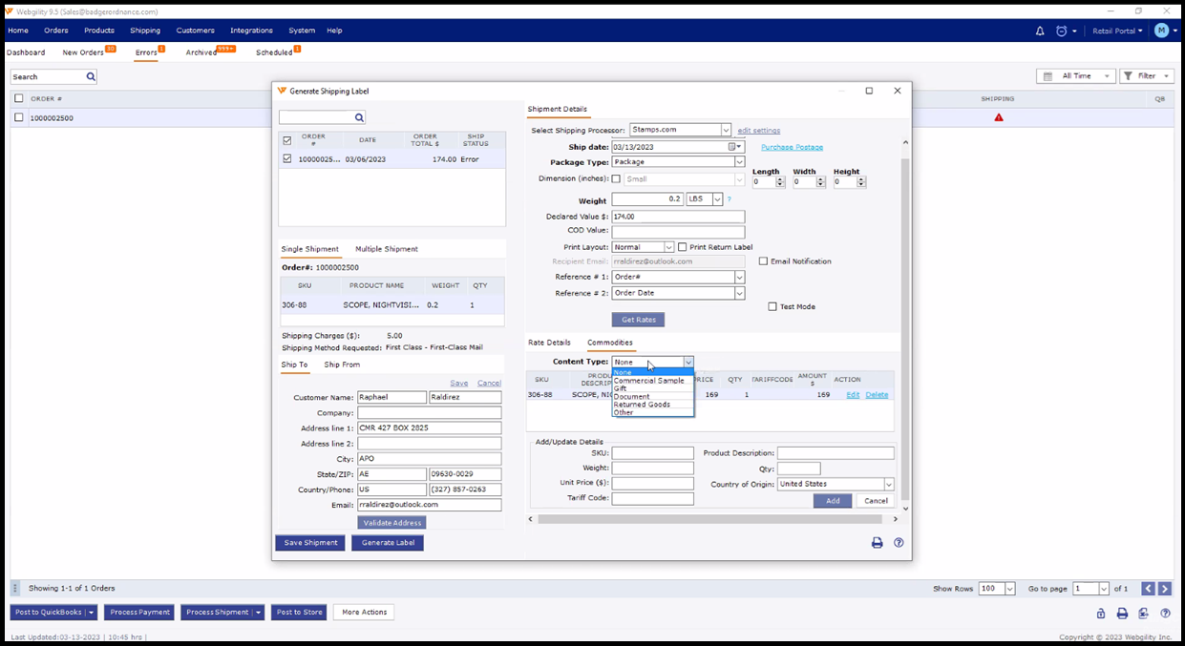
Task: Click the Generate Label button
Action: pos(388,543)
